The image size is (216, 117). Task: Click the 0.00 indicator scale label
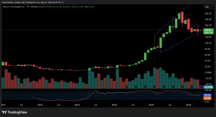click(207, 102)
